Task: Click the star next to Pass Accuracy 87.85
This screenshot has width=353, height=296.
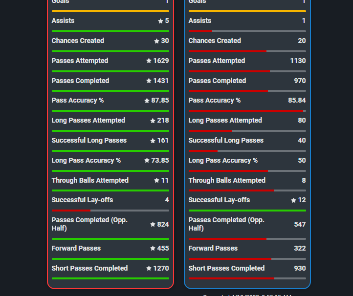Action: [147, 101]
